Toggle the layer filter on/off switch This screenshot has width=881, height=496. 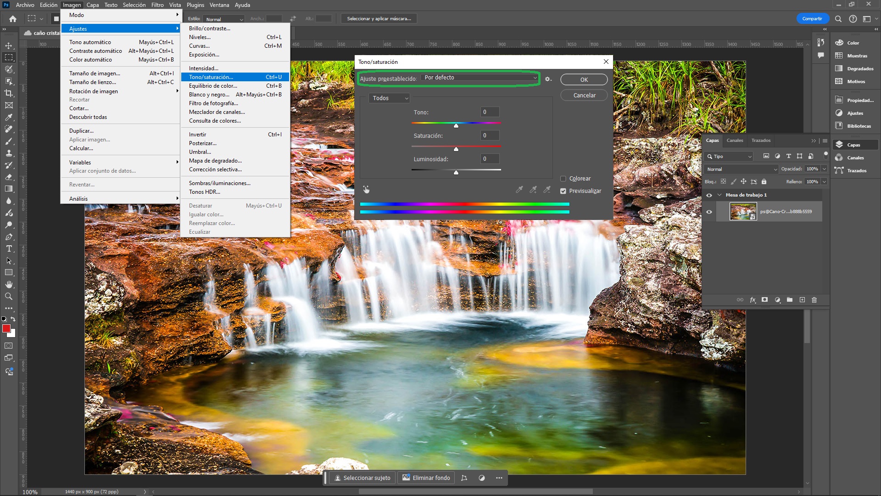coord(825,155)
